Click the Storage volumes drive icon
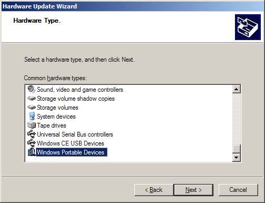The image size is (265, 203). click(x=32, y=107)
